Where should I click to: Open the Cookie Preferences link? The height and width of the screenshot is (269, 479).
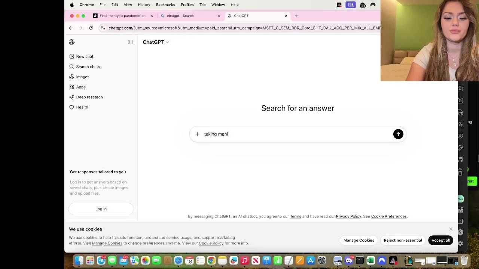[x=389, y=216]
